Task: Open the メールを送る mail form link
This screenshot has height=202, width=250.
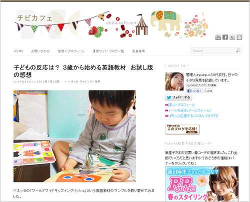Action: (x=189, y=110)
